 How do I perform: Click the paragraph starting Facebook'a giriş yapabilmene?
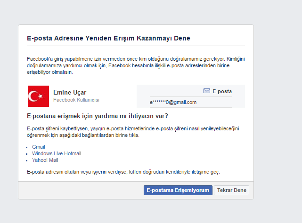(136, 65)
